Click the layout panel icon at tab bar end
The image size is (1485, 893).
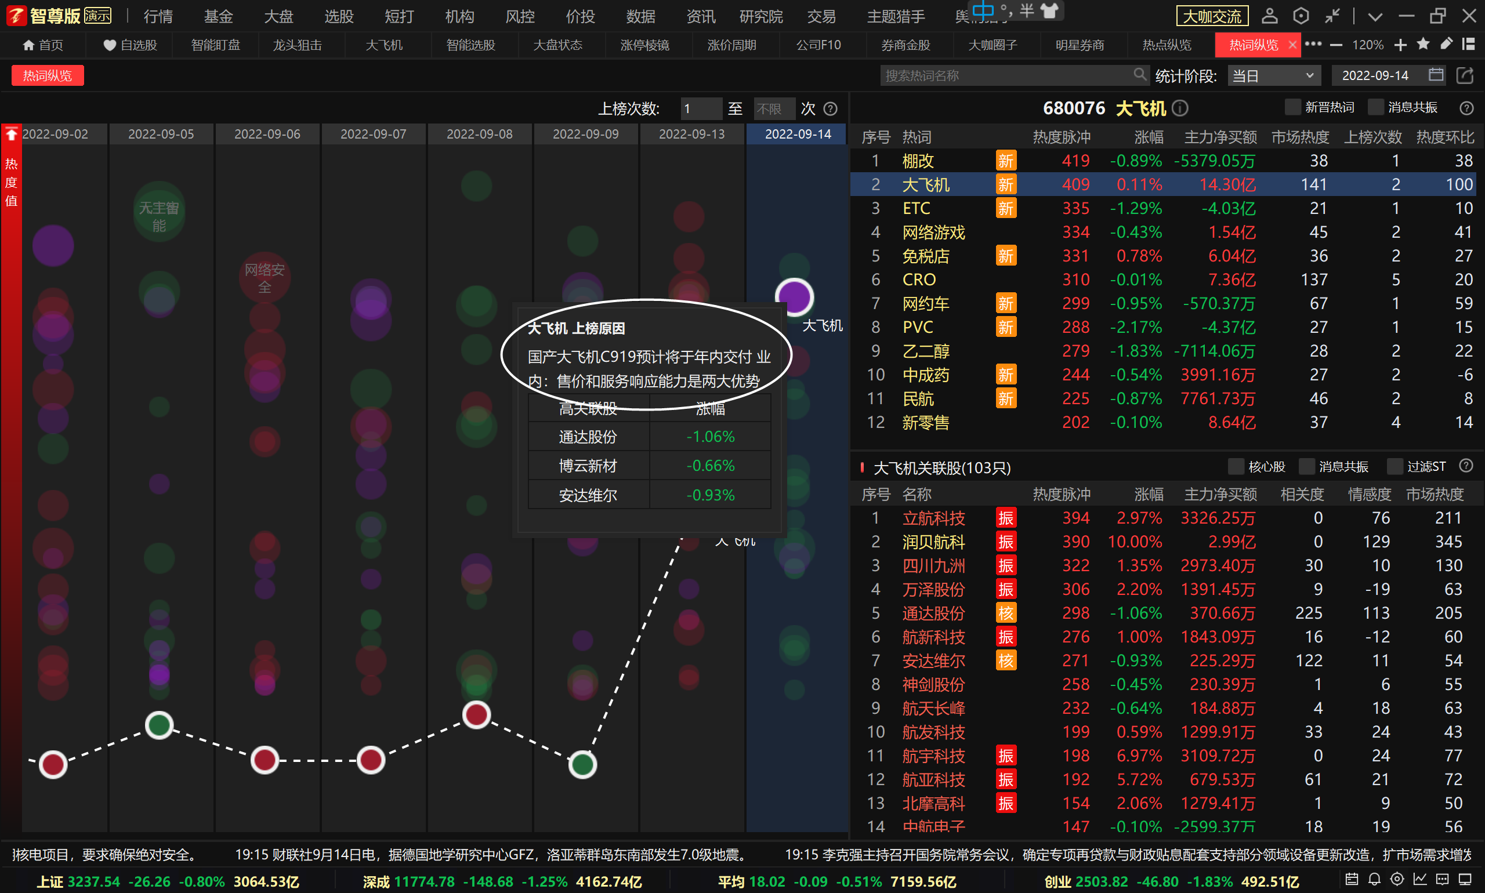click(1469, 45)
